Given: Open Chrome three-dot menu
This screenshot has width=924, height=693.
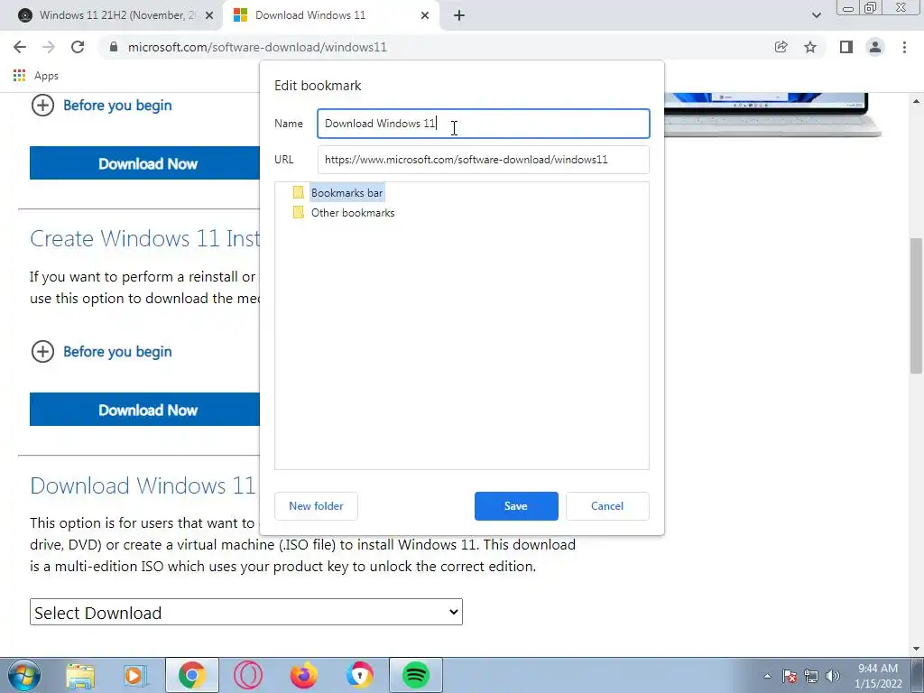Looking at the screenshot, I should click(904, 47).
